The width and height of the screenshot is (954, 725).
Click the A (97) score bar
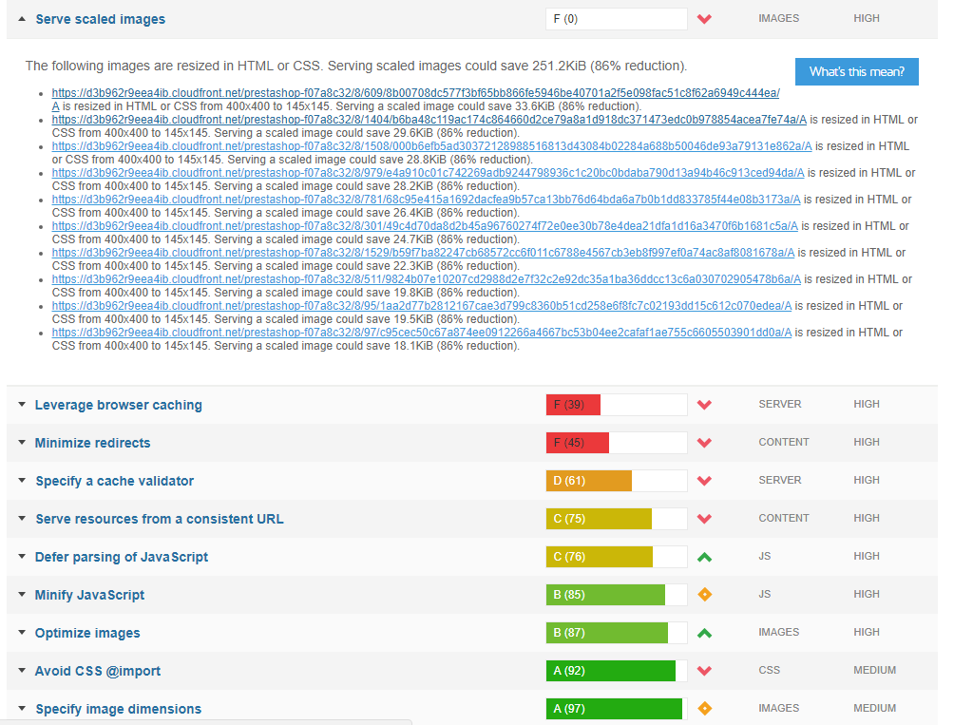(x=617, y=709)
